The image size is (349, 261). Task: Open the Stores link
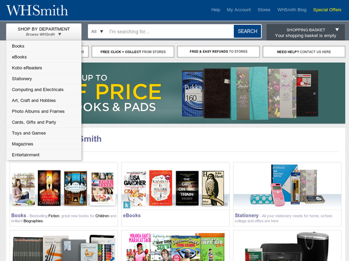tap(263, 10)
